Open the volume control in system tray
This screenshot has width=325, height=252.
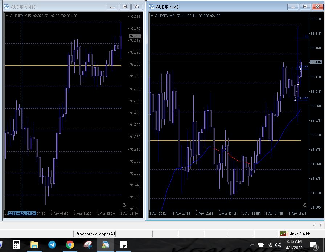tap(278, 245)
